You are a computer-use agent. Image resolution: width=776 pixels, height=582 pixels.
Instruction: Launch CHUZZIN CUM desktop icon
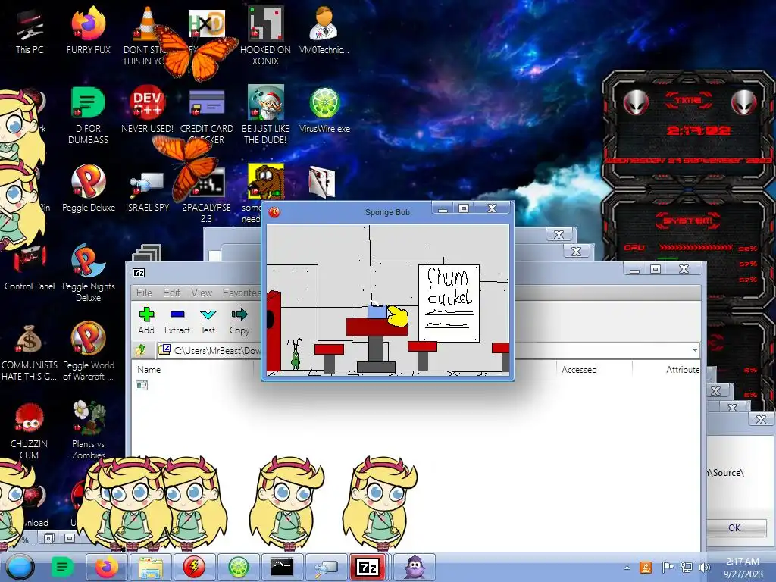pos(30,430)
